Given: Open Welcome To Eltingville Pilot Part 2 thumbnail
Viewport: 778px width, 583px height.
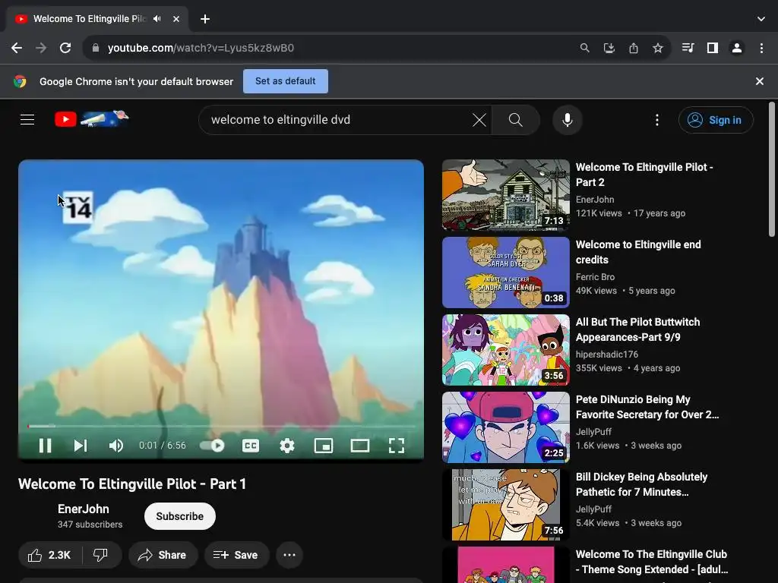Looking at the screenshot, I should 505,195.
